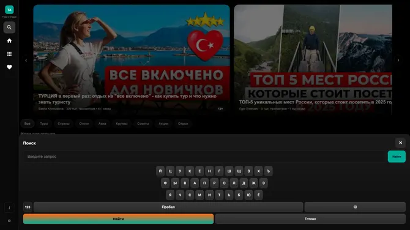Open settings gear at sidebar bottom
Image resolution: width=410 pixels, height=230 pixels.
pos(9,221)
